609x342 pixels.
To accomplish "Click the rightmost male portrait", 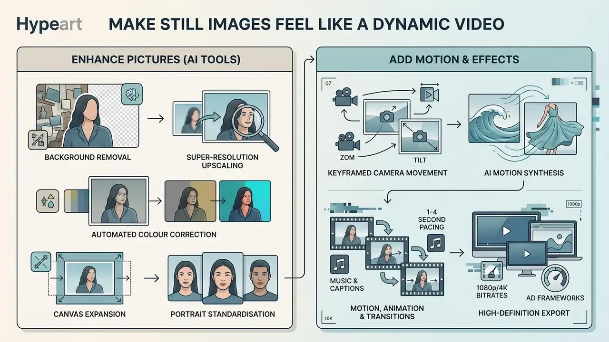I will point(260,278).
